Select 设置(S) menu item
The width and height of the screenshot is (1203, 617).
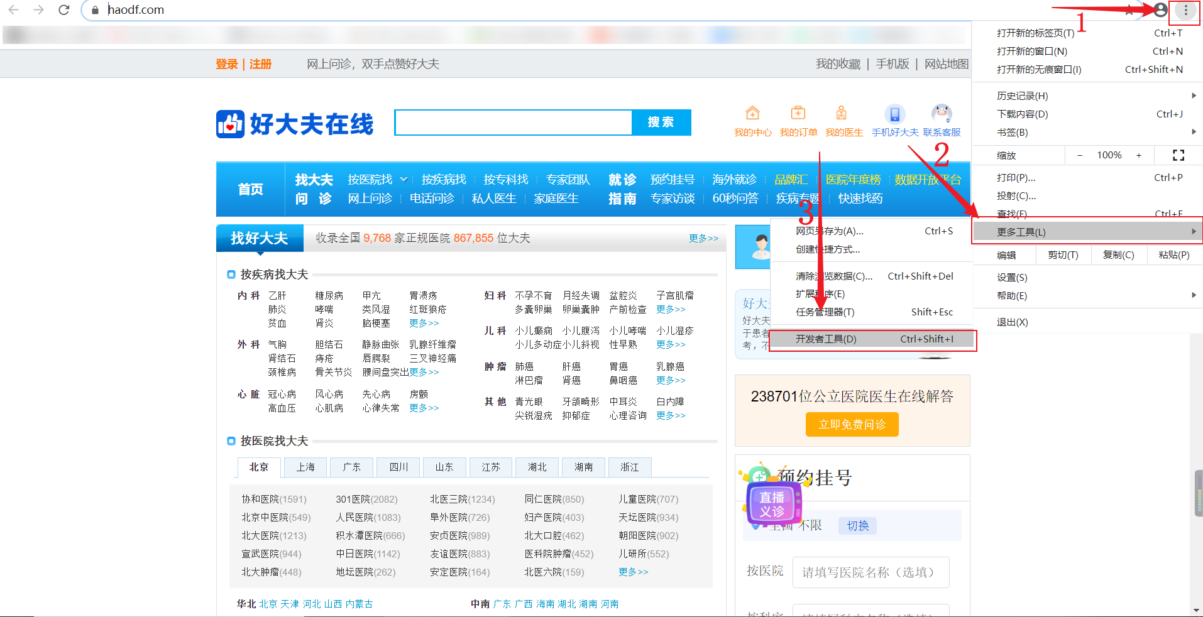point(1088,277)
